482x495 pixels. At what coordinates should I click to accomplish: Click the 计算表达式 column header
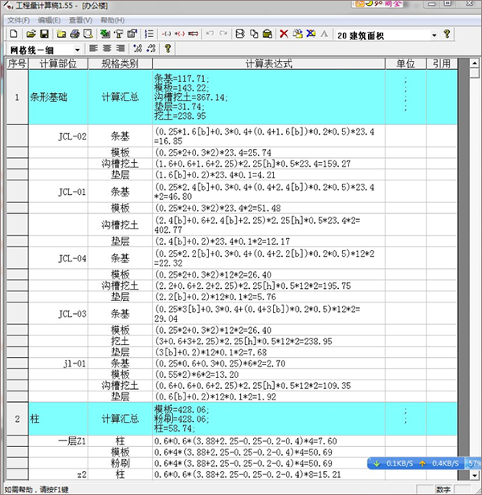pos(268,63)
